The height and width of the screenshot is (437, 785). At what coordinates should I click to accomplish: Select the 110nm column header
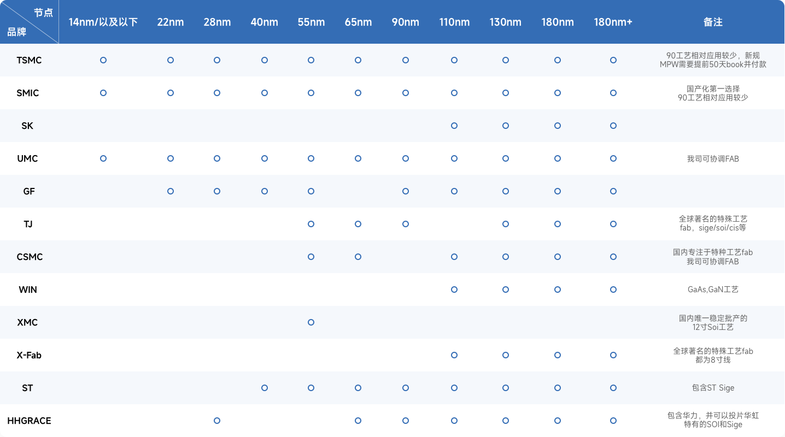click(454, 22)
